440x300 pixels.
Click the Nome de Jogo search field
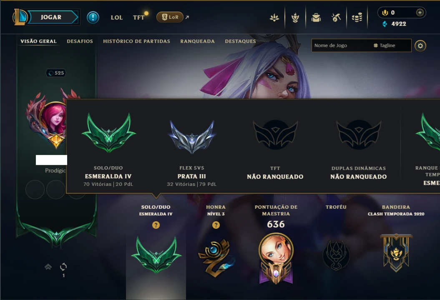coord(362,45)
